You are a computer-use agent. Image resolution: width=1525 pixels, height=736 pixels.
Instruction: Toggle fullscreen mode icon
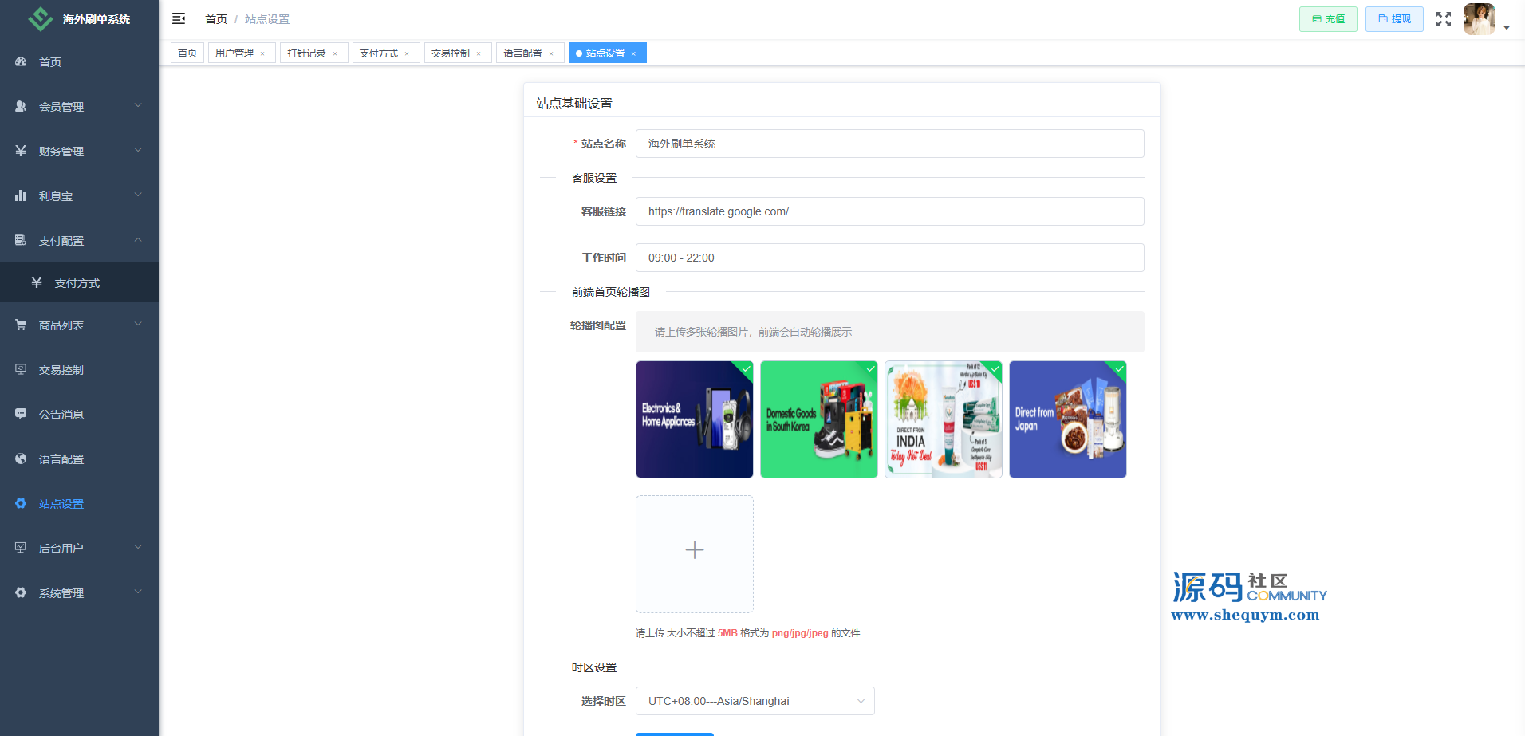1443,19
